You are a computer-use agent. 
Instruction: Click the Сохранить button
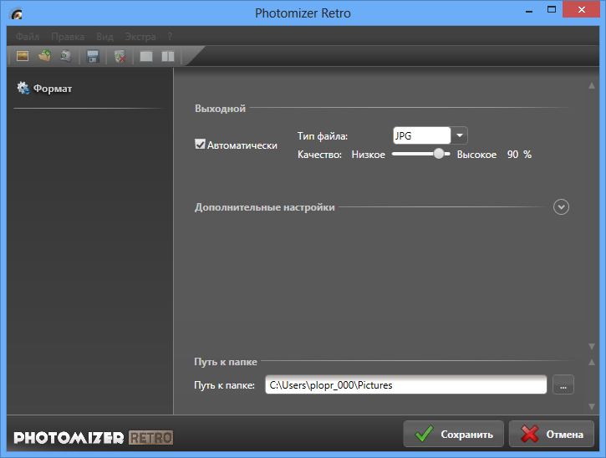[x=453, y=434]
